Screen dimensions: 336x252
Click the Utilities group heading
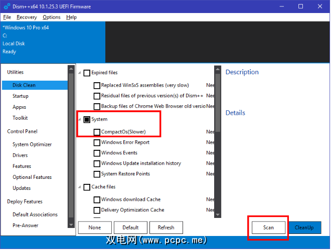tap(15, 72)
